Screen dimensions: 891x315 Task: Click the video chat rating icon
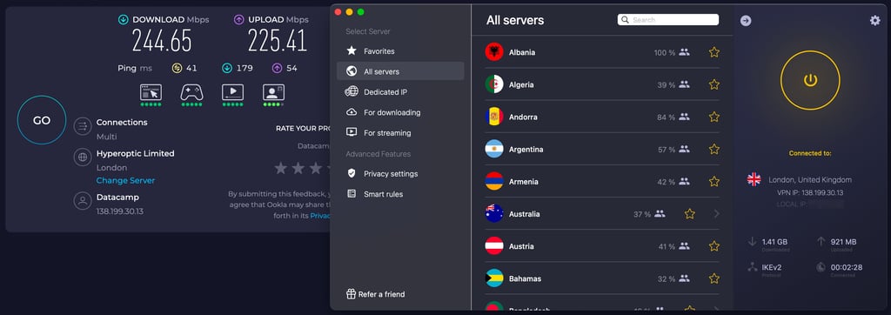(x=273, y=92)
